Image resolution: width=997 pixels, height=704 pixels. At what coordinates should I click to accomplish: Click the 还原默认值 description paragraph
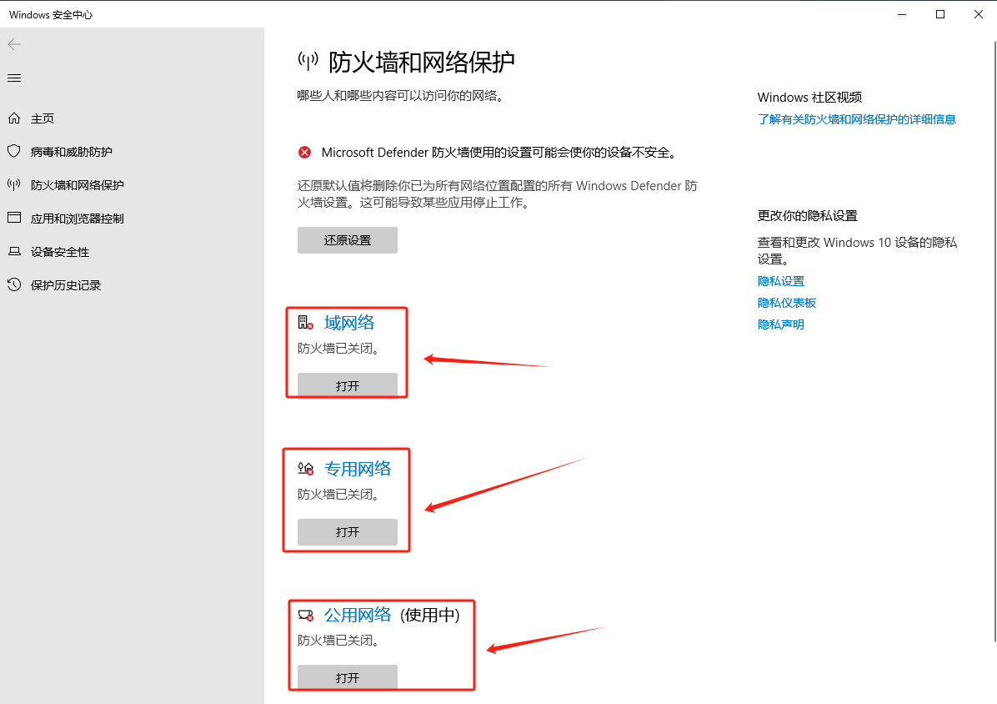497,194
